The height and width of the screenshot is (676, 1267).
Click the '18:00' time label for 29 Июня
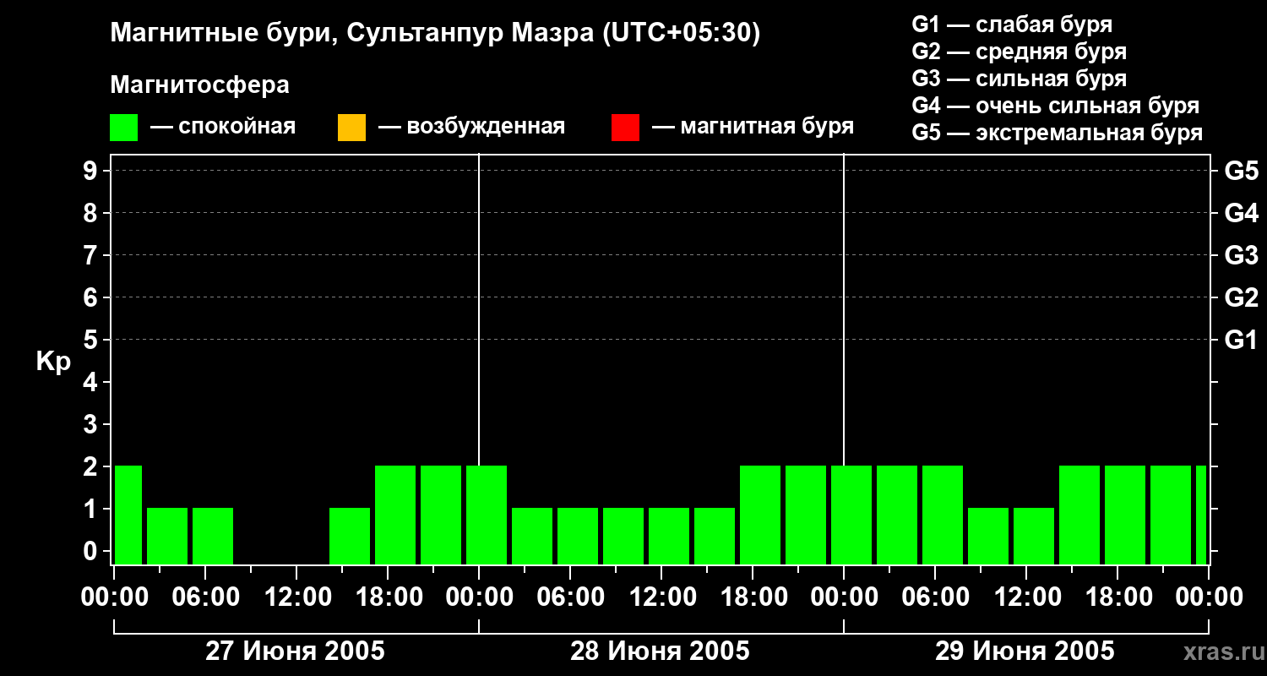tap(1117, 597)
